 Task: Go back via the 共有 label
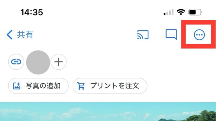25,35
